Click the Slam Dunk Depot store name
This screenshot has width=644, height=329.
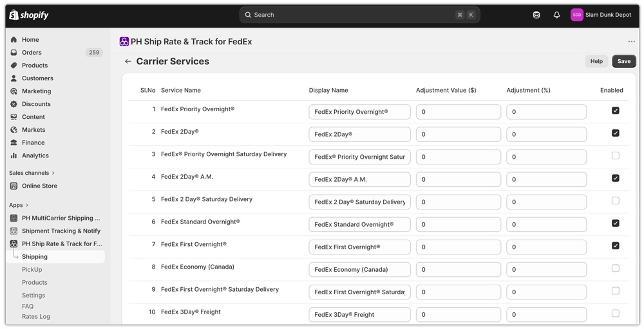[609, 15]
